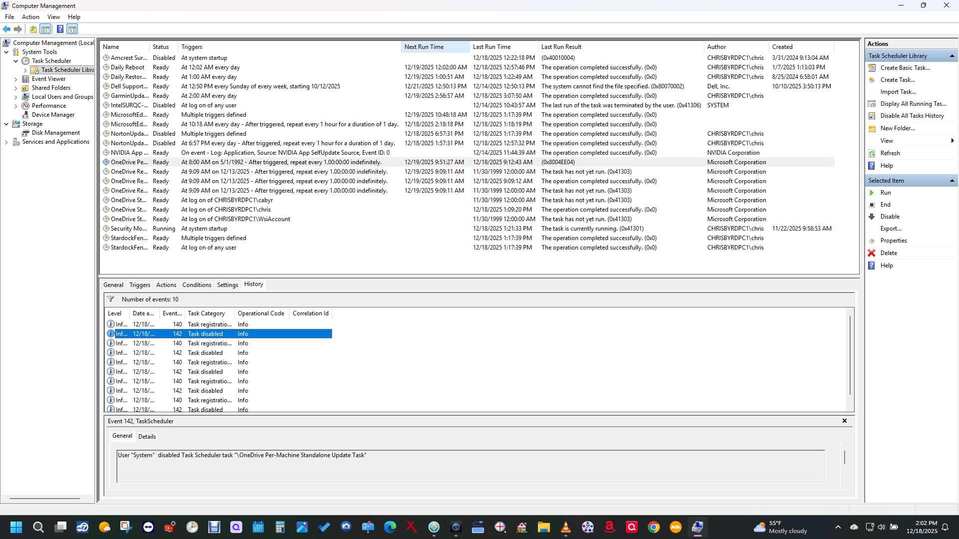Click Disable All Tasks History
Viewport: 959px width, 539px height.
(912, 116)
